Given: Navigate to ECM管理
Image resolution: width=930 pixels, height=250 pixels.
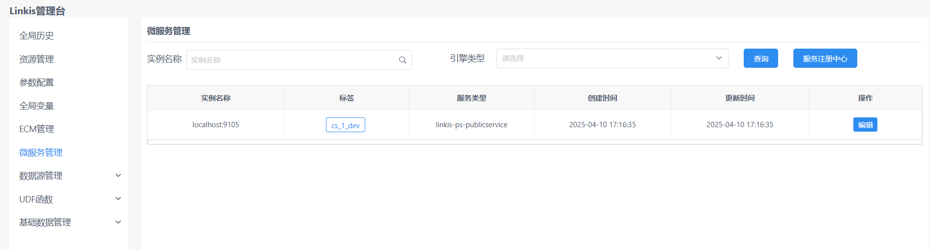Looking at the screenshot, I should (36, 129).
